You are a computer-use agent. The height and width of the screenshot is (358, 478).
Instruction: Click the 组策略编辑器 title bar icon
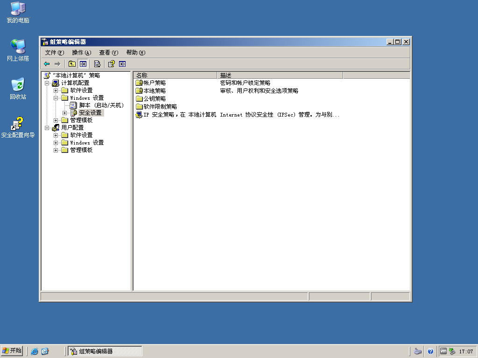(45, 42)
